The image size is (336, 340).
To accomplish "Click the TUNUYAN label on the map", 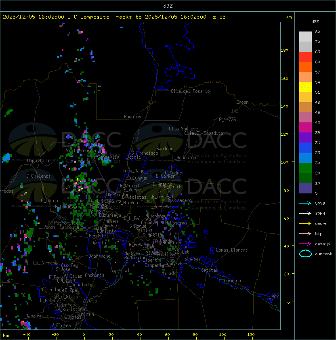I will [x=85, y=314].
